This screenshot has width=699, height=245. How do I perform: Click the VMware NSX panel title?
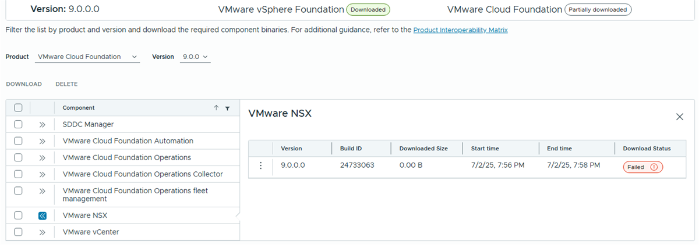click(x=280, y=114)
